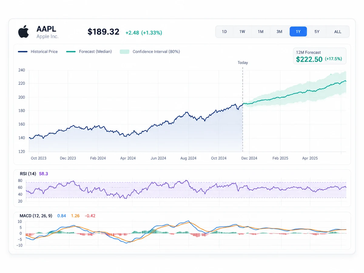The image size is (364, 273).
Task: Switch to the 1W range
Action: (x=242, y=32)
